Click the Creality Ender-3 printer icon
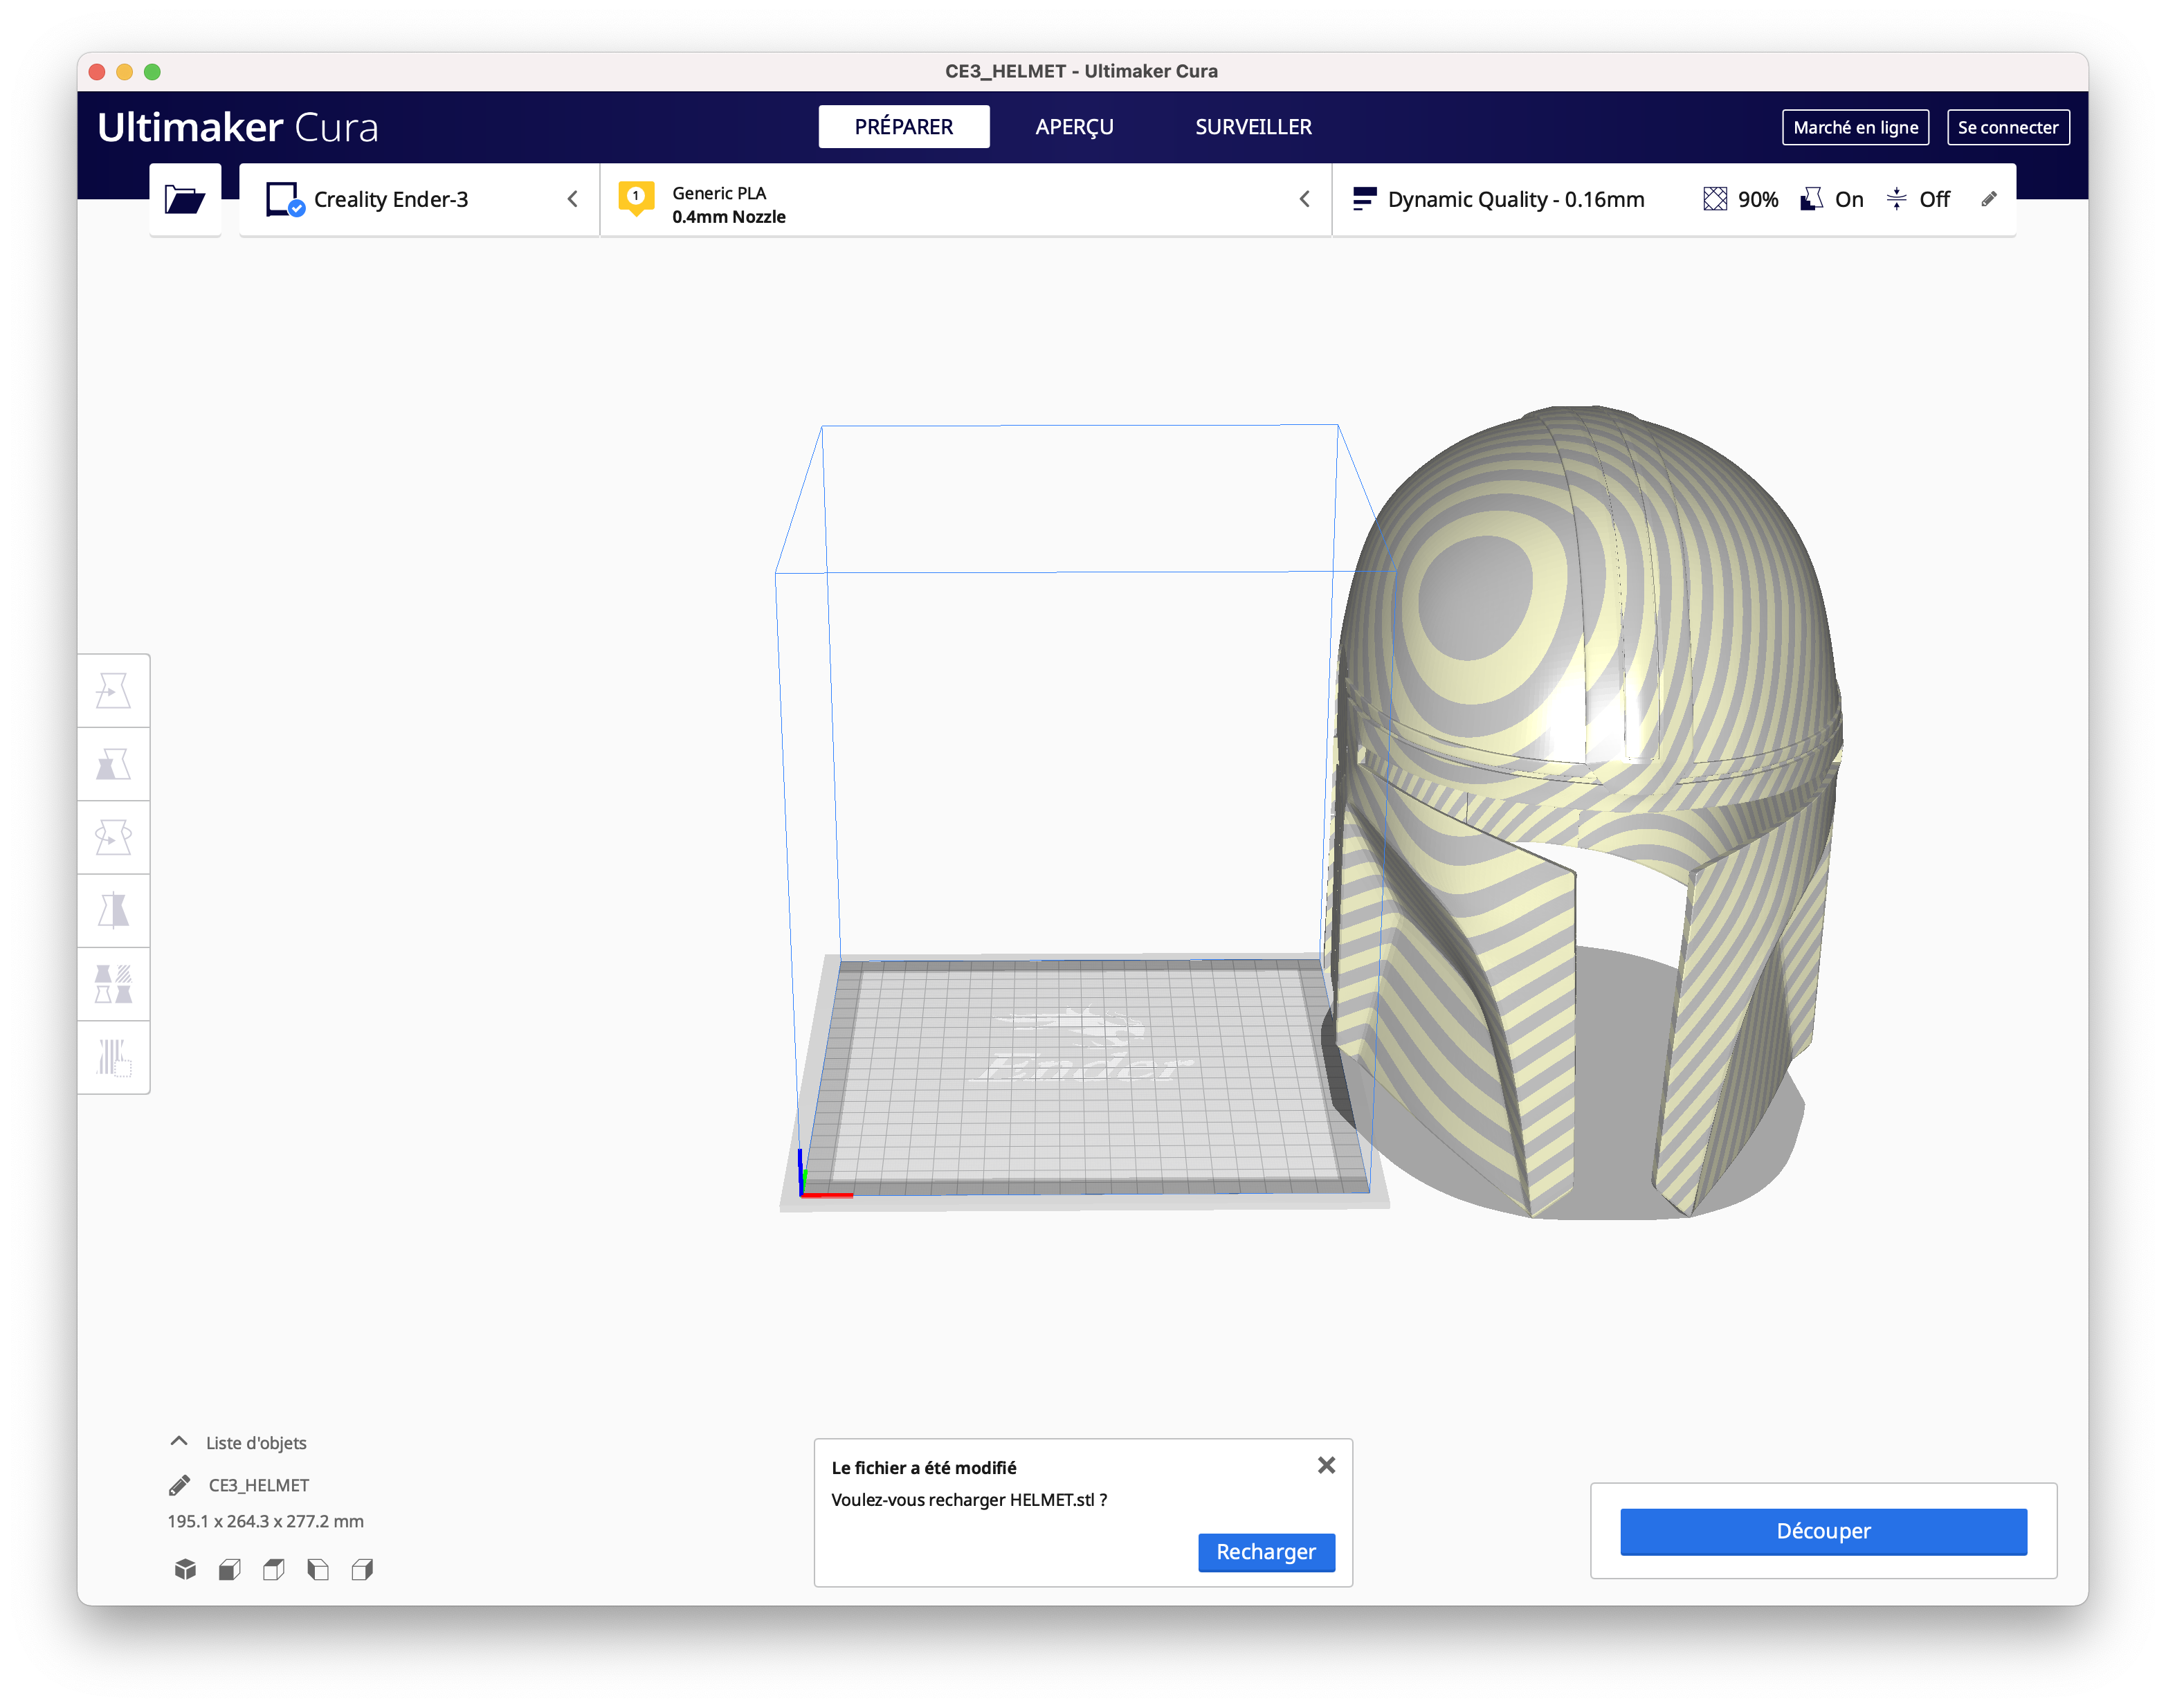The width and height of the screenshot is (2166, 1708). (284, 199)
